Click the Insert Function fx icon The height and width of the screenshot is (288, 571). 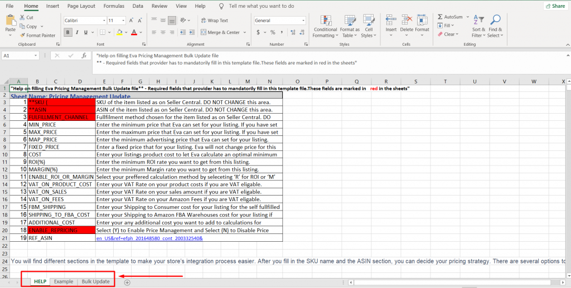tap(84, 56)
